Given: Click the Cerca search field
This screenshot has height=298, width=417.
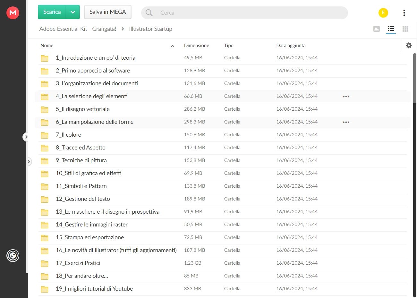Looking at the screenshot, I should (244, 13).
